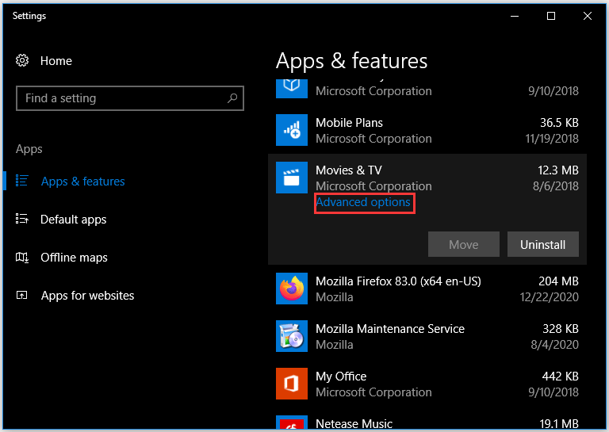This screenshot has width=609, height=432.
Task: Click the Apps & features list icon
Action: click(x=21, y=181)
